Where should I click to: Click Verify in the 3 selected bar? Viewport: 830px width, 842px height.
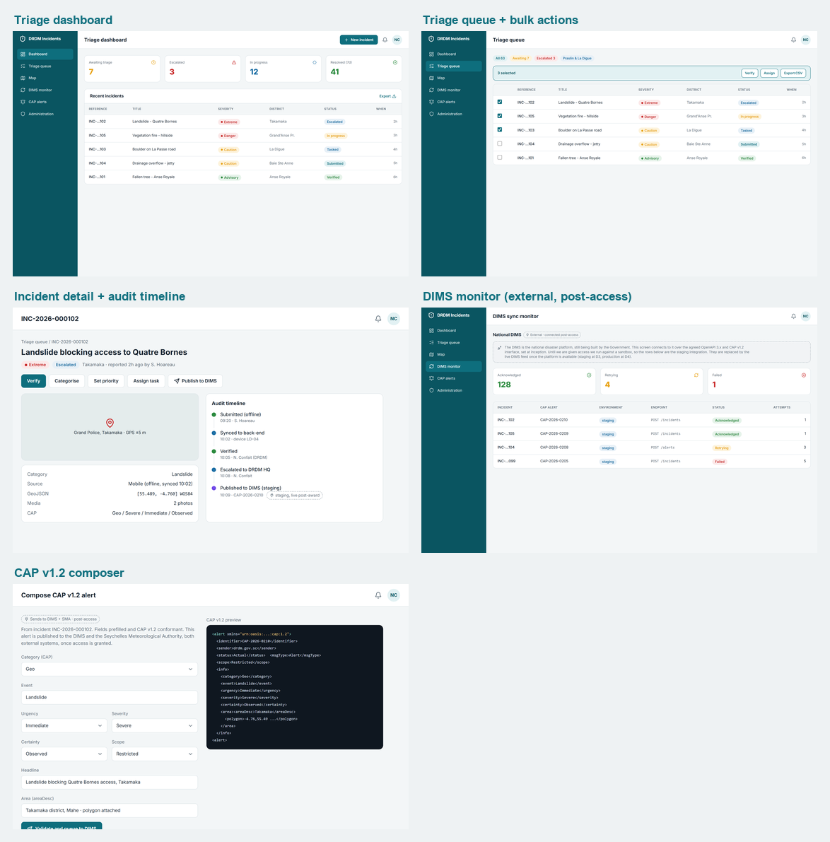pyautogui.click(x=749, y=73)
